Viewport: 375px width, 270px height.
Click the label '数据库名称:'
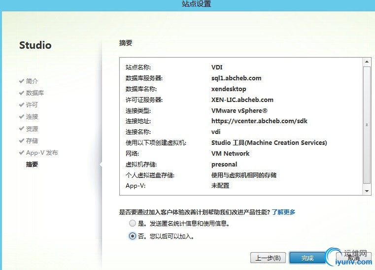pos(141,89)
